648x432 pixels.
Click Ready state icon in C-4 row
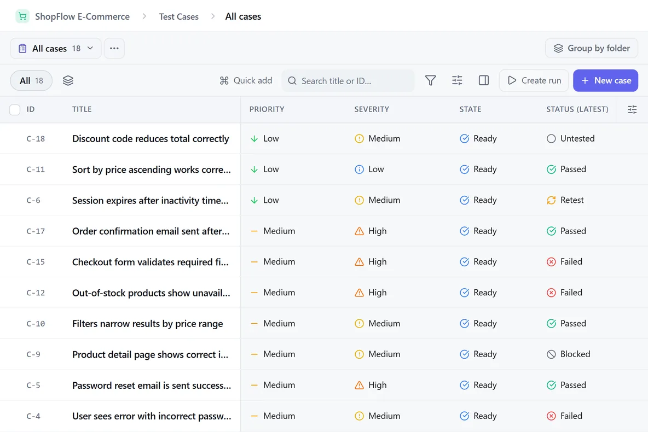pyautogui.click(x=465, y=416)
